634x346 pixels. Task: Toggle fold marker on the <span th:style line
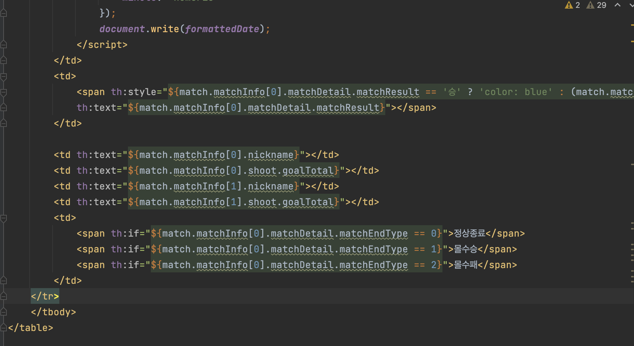4,92
